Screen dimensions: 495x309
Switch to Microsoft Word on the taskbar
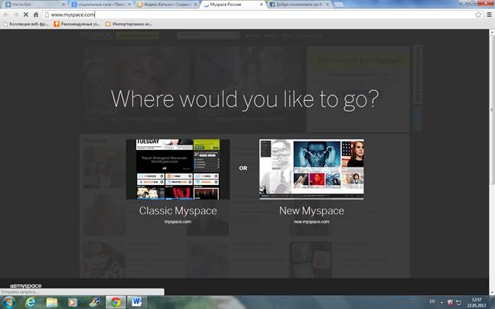(137, 302)
